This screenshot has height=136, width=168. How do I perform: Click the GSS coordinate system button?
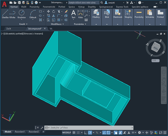tap(155, 61)
